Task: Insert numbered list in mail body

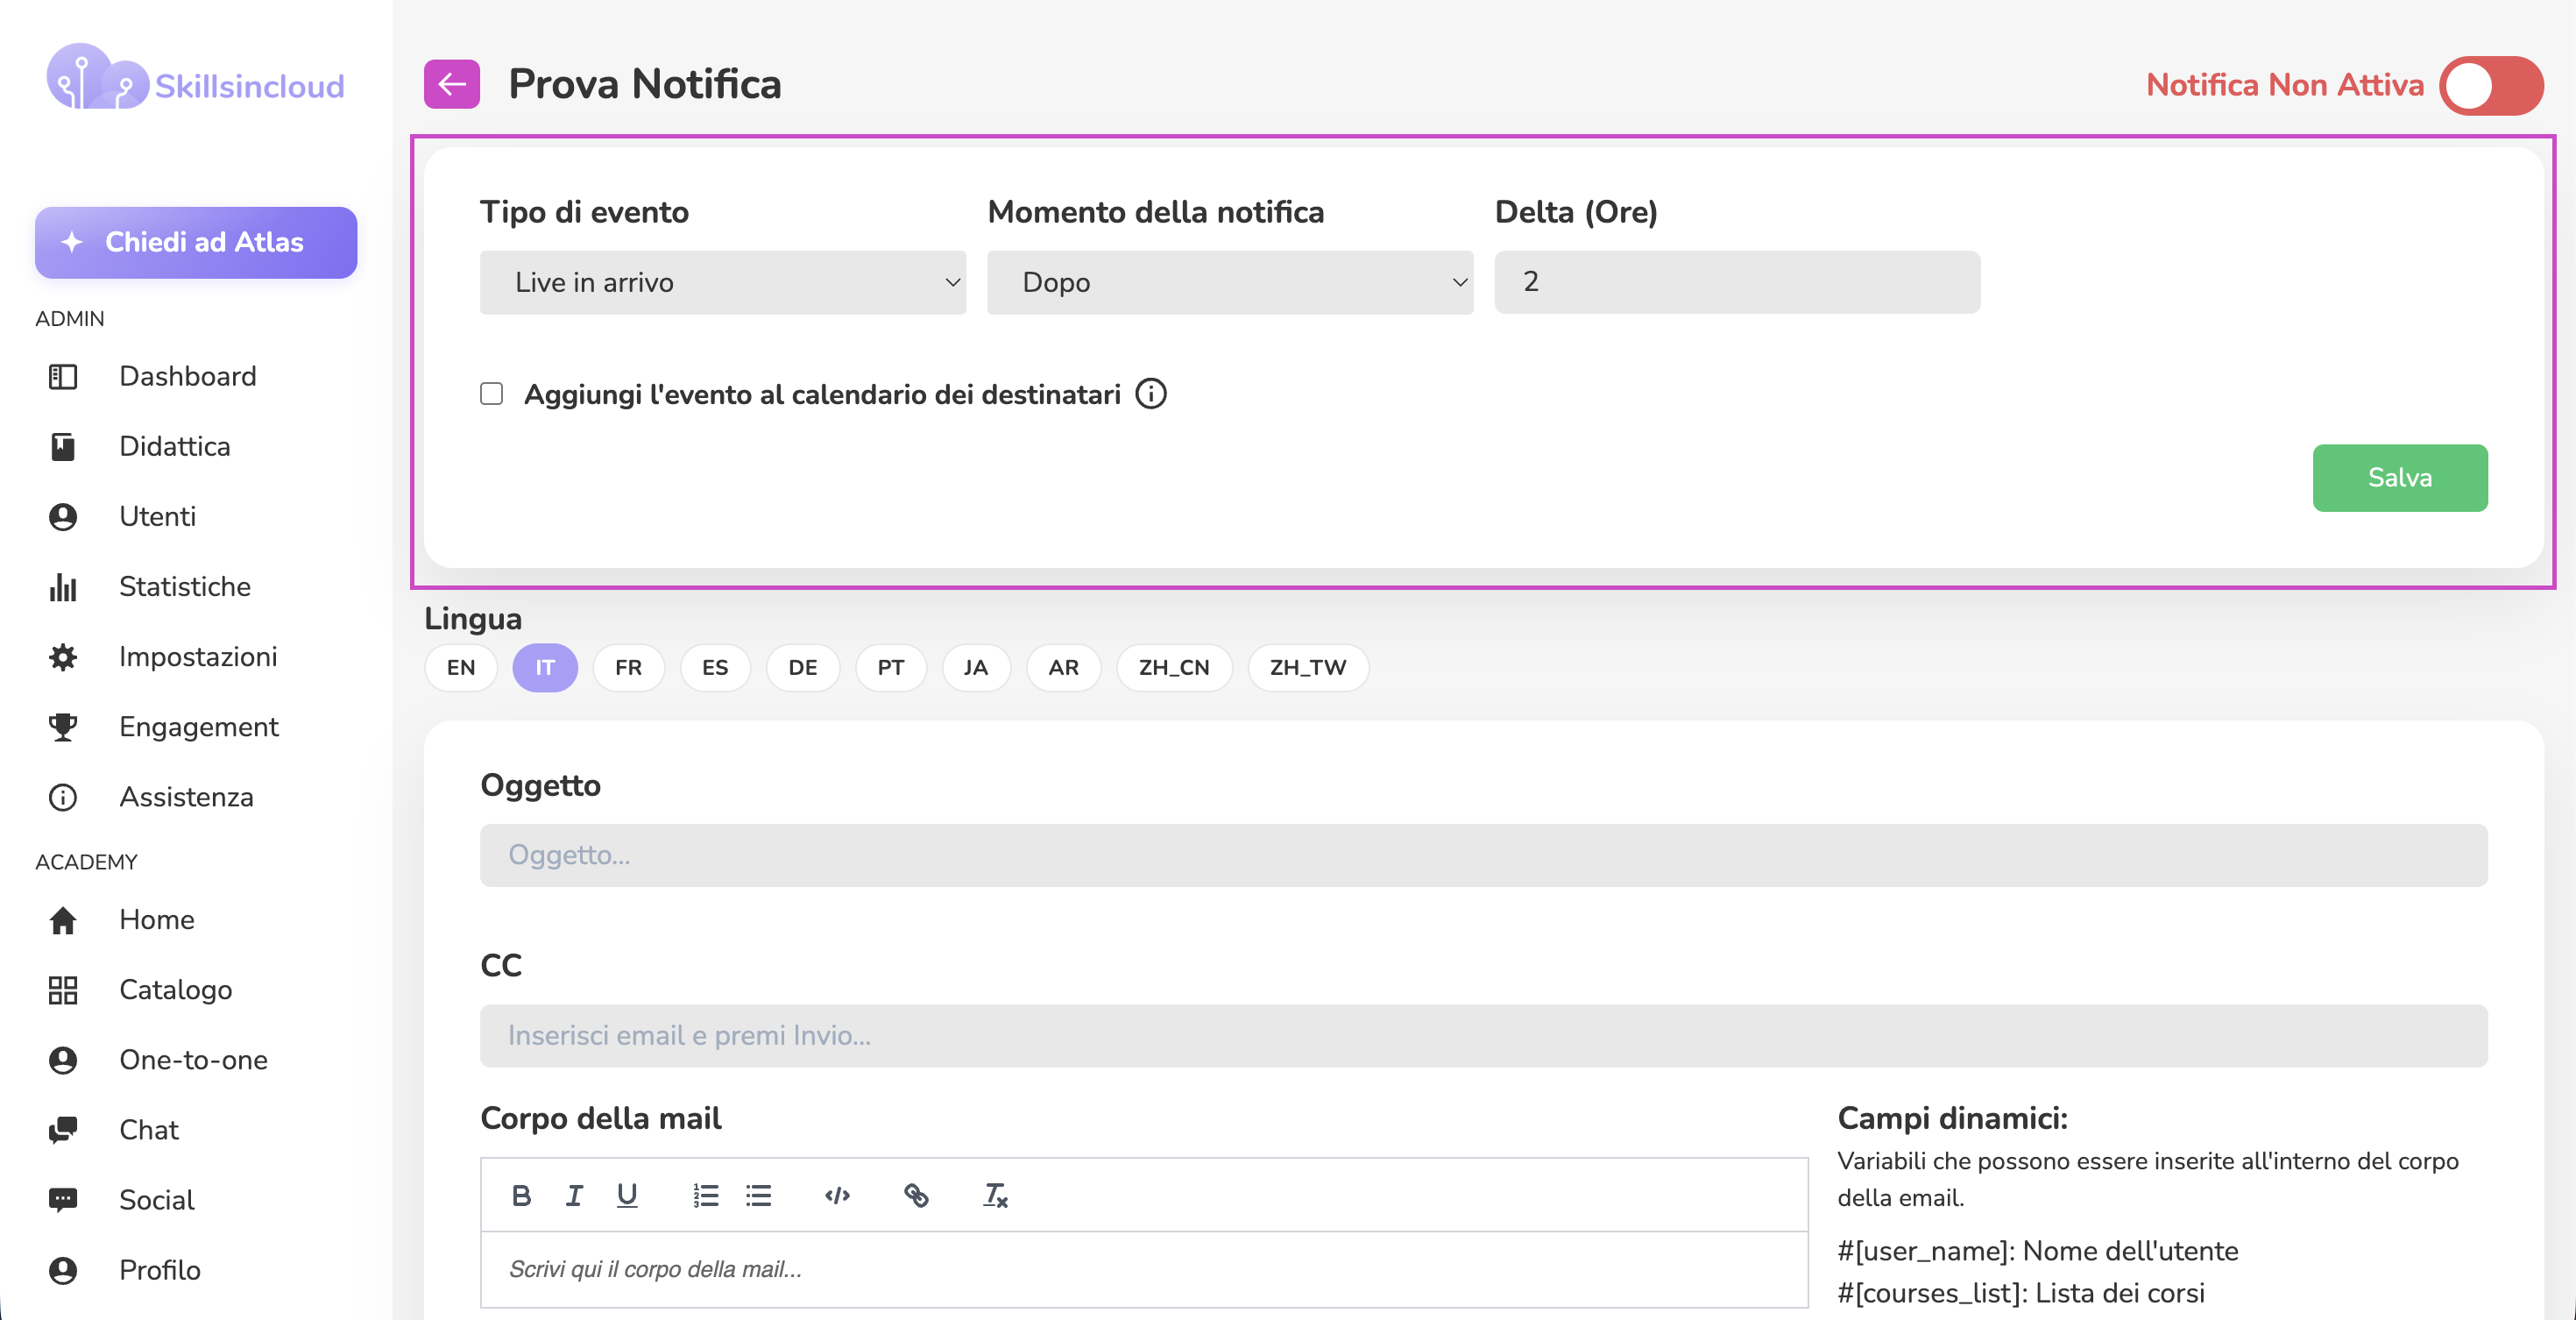Action: pyautogui.click(x=706, y=1195)
